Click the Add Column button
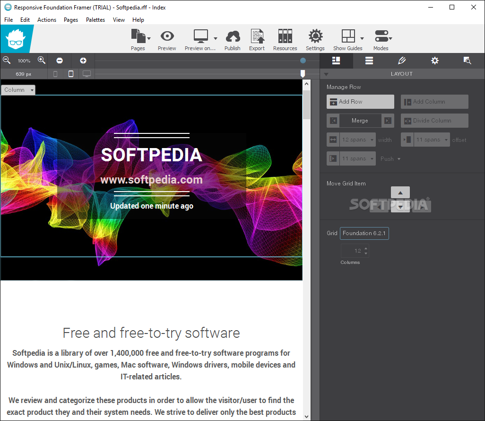The width and height of the screenshot is (485, 421). click(434, 102)
